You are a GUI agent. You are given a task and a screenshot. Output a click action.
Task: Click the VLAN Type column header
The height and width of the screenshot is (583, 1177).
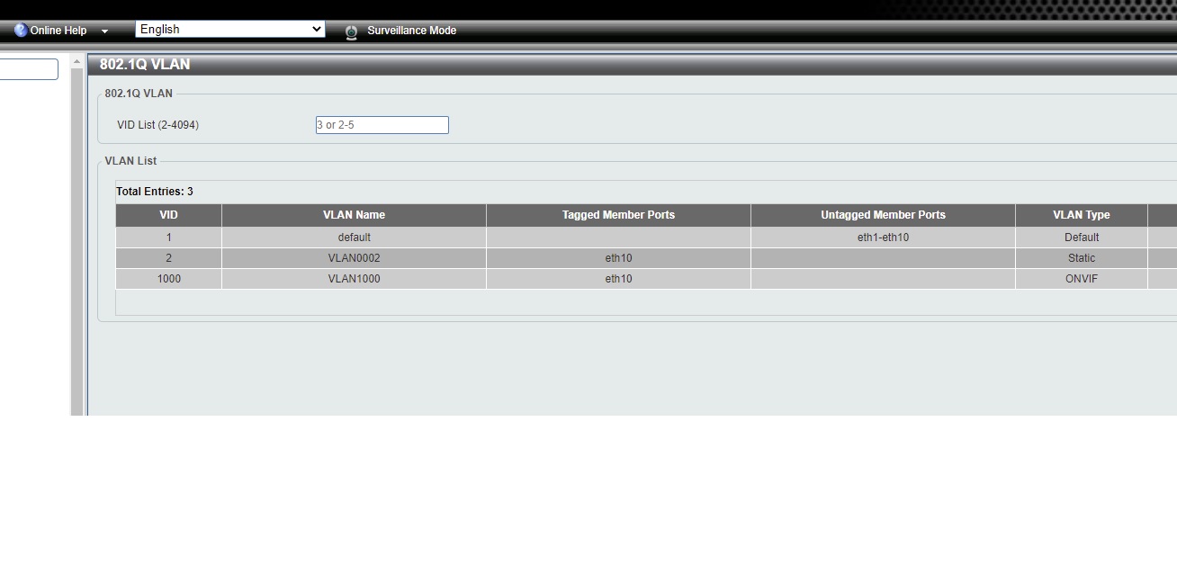pos(1081,215)
